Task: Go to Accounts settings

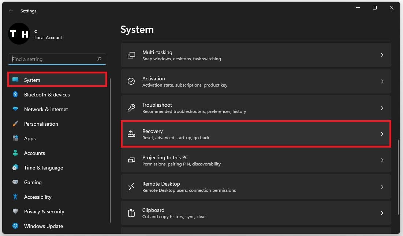Action: coord(34,153)
